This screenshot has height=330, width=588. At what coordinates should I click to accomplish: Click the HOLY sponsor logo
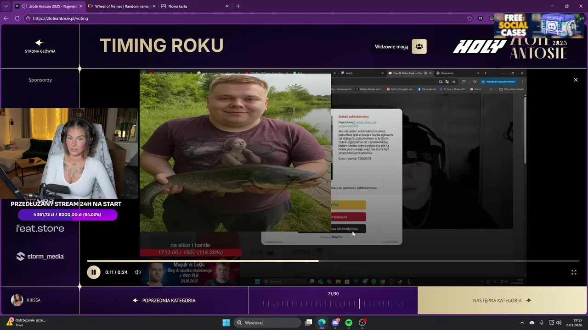click(x=480, y=46)
